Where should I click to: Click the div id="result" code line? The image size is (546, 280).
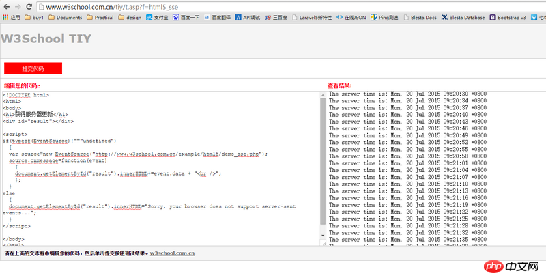coord(38,121)
